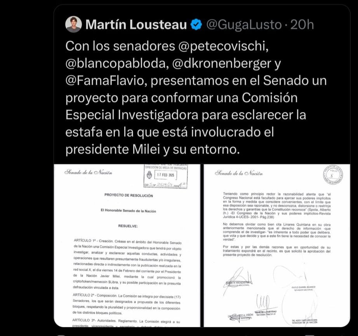
Task: Click the 17 FEB 2025 date stamp
Action: (165, 175)
